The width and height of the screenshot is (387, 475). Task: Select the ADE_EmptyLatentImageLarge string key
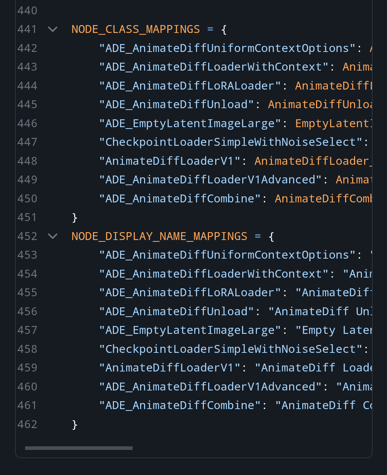point(190,123)
